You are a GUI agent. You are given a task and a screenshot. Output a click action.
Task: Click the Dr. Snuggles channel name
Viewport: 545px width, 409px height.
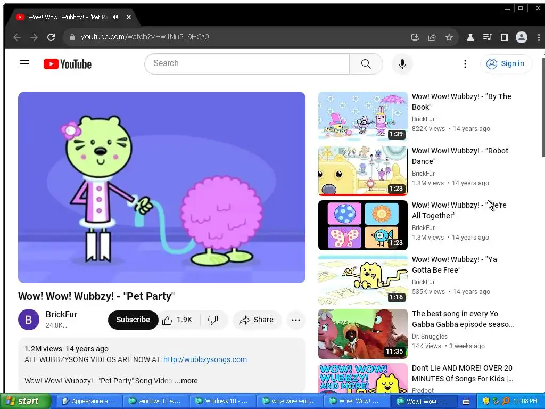(430, 337)
